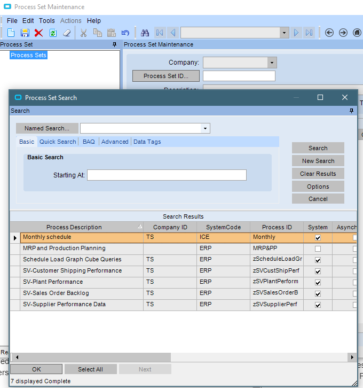
Task: Open search with the binoculars icon
Action: tap(145, 33)
